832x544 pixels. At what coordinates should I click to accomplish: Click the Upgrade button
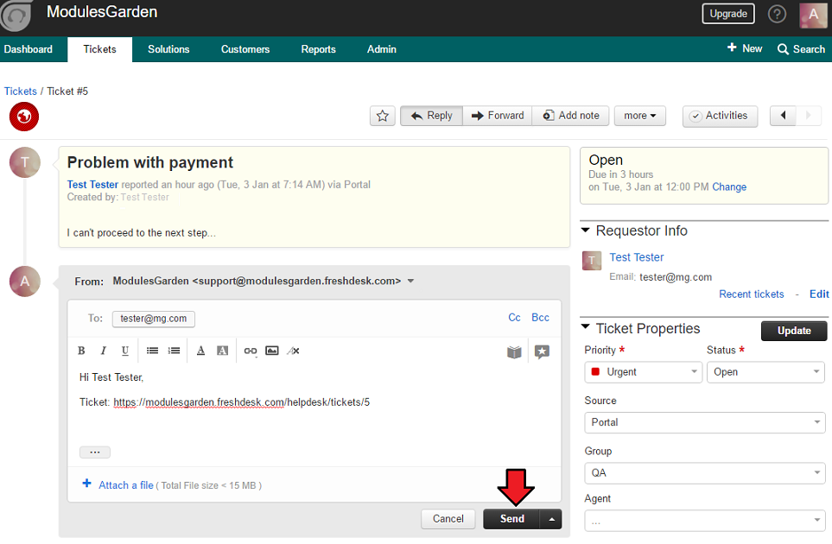(x=728, y=14)
